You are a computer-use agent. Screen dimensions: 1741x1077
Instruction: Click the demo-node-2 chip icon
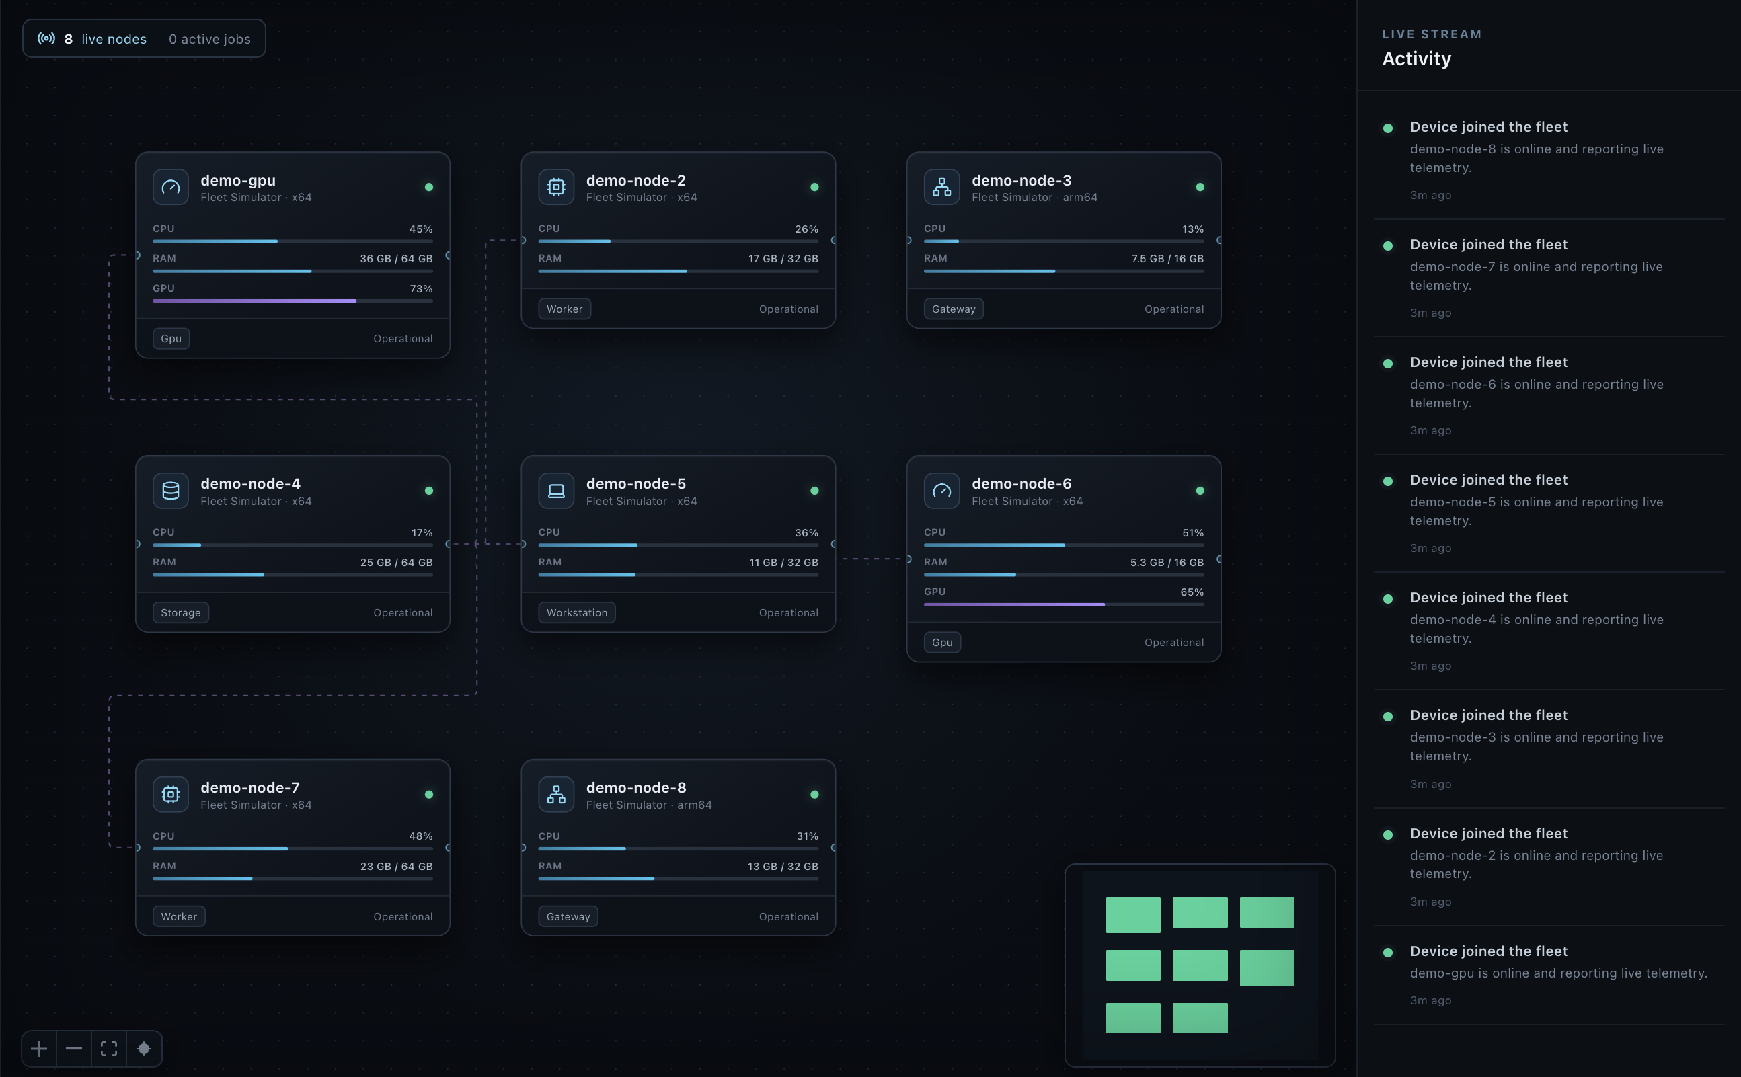(x=556, y=188)
